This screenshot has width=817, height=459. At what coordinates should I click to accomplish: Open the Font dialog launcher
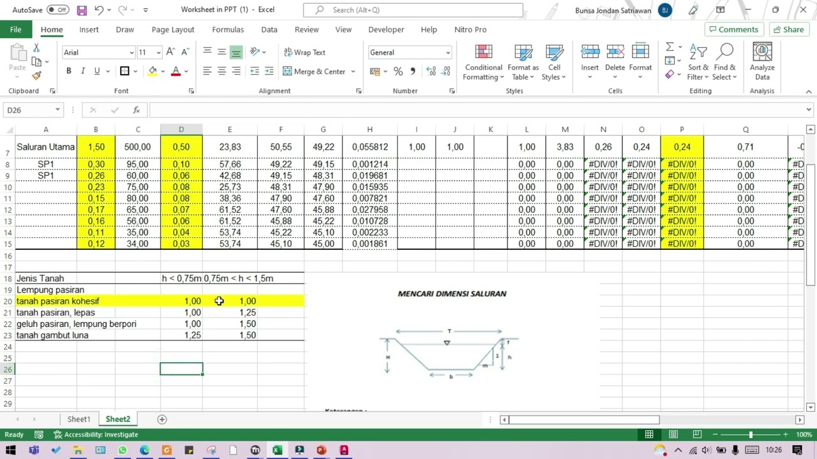[x=191, y=91]
